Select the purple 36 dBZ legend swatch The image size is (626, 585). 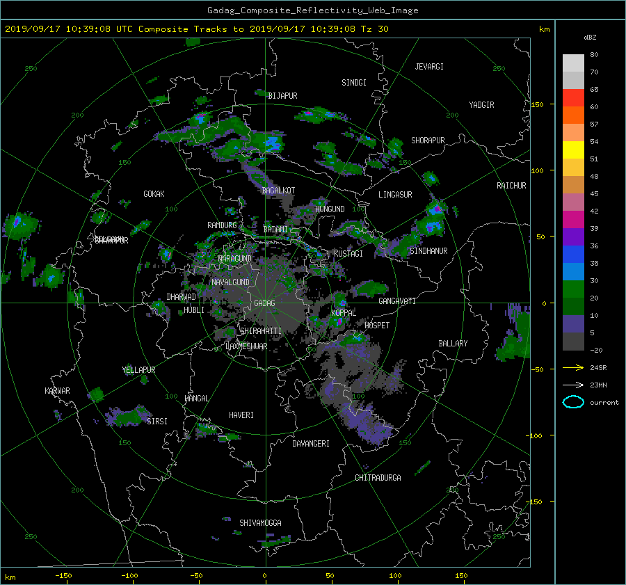(573, 237)
